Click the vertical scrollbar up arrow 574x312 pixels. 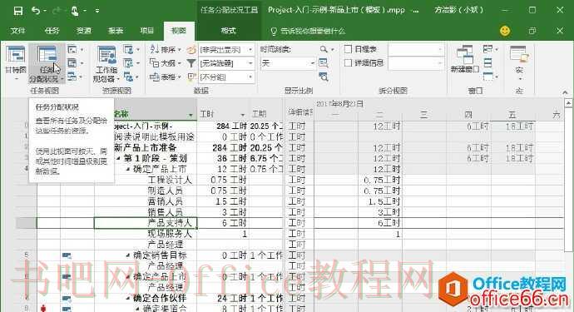[x=568, y=103]
